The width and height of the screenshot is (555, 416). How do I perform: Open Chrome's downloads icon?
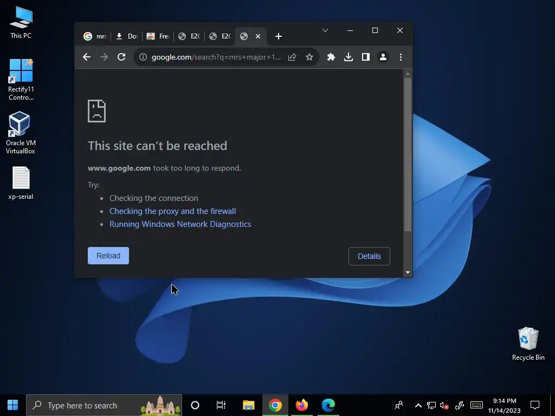pos(349,57)
